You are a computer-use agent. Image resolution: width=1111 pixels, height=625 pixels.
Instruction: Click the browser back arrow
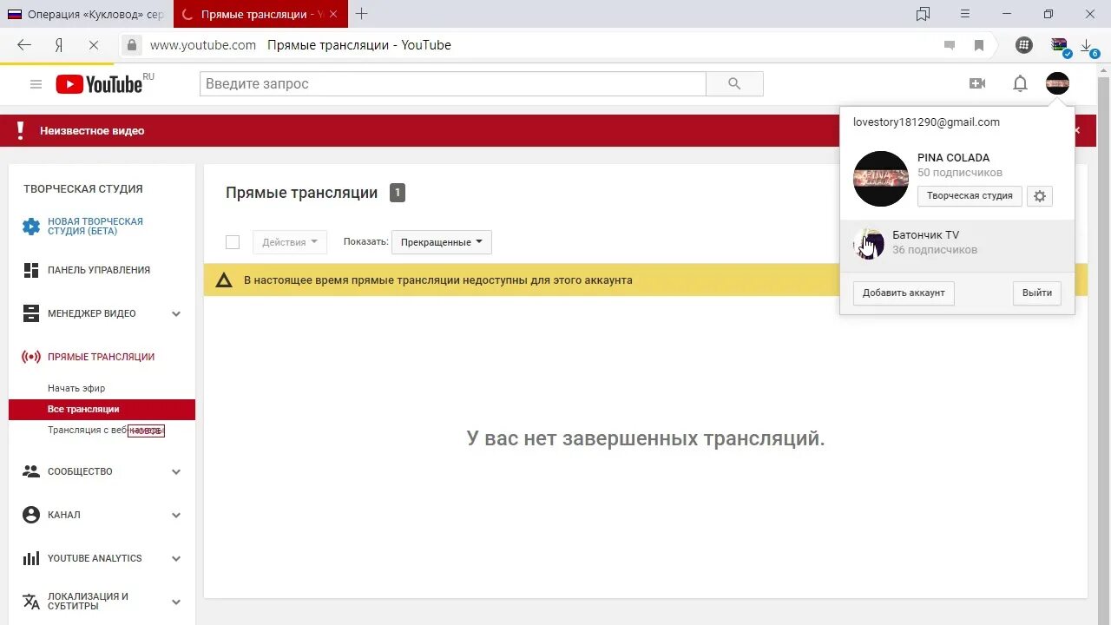click(x=24, y=45)
